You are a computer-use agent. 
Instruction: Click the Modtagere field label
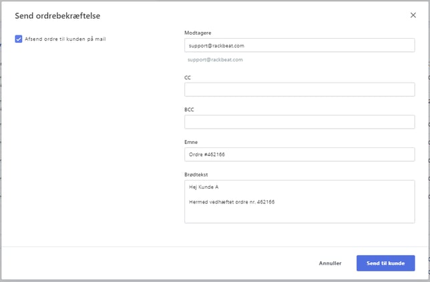point(198,32)
